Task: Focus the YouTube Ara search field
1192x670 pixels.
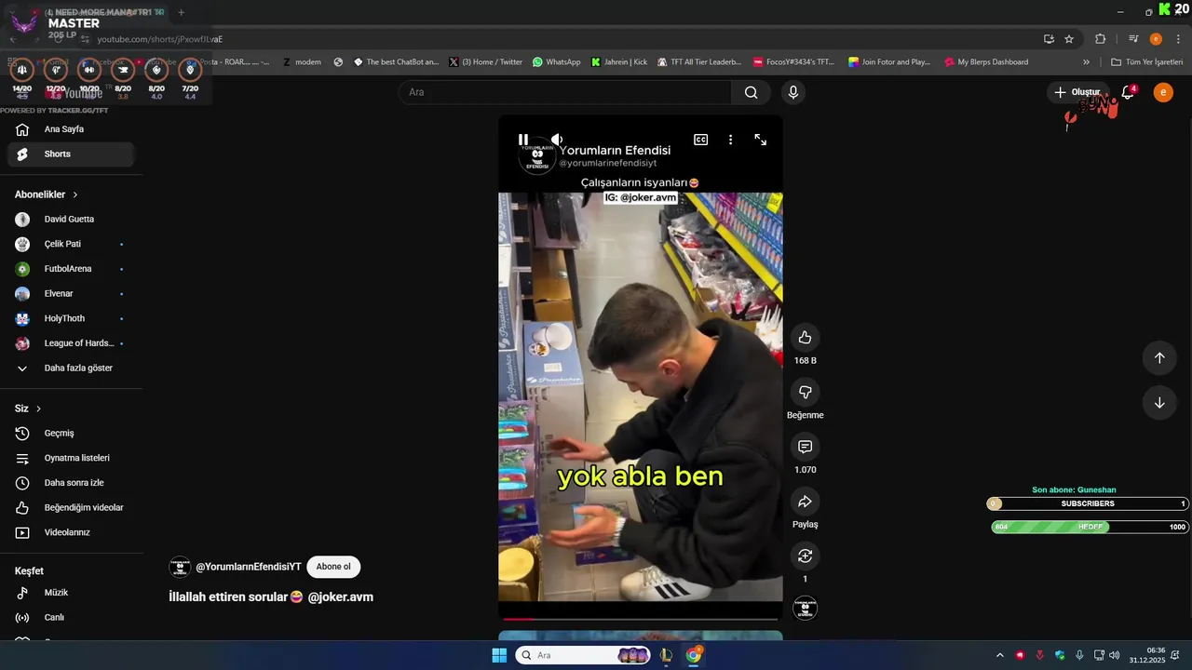Action: tap(565, 92)
